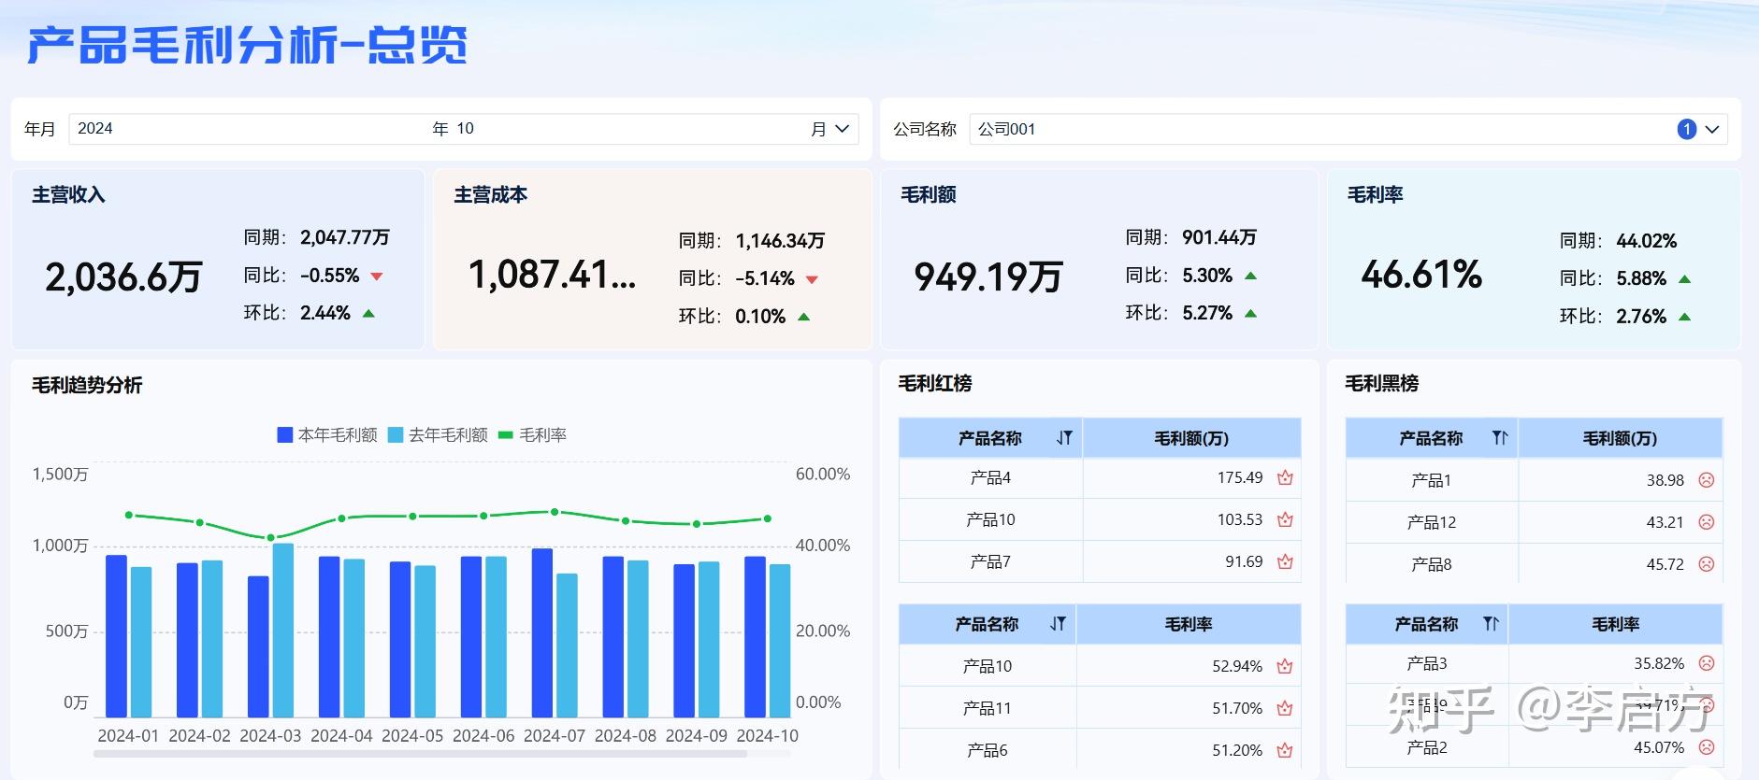Image resolution: width=1759 pixels, height=780 pixels.
Task: Select the 产品4 row in 毛利红榜
Action: [x=1100, y=477]
